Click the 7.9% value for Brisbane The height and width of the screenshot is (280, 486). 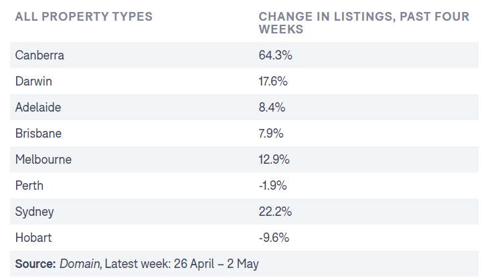271,134
